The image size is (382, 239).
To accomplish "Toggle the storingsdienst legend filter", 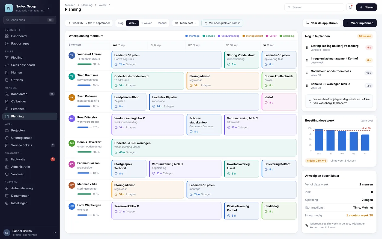I will point(253,36).
